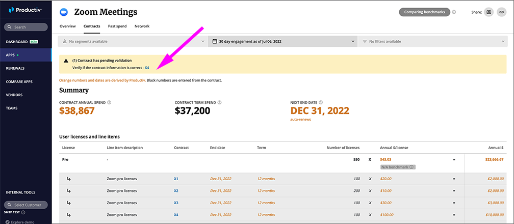Open contract X3 link in table
Image resolution: width=514 pixels, height=224 pixels.
click(176, 203)
